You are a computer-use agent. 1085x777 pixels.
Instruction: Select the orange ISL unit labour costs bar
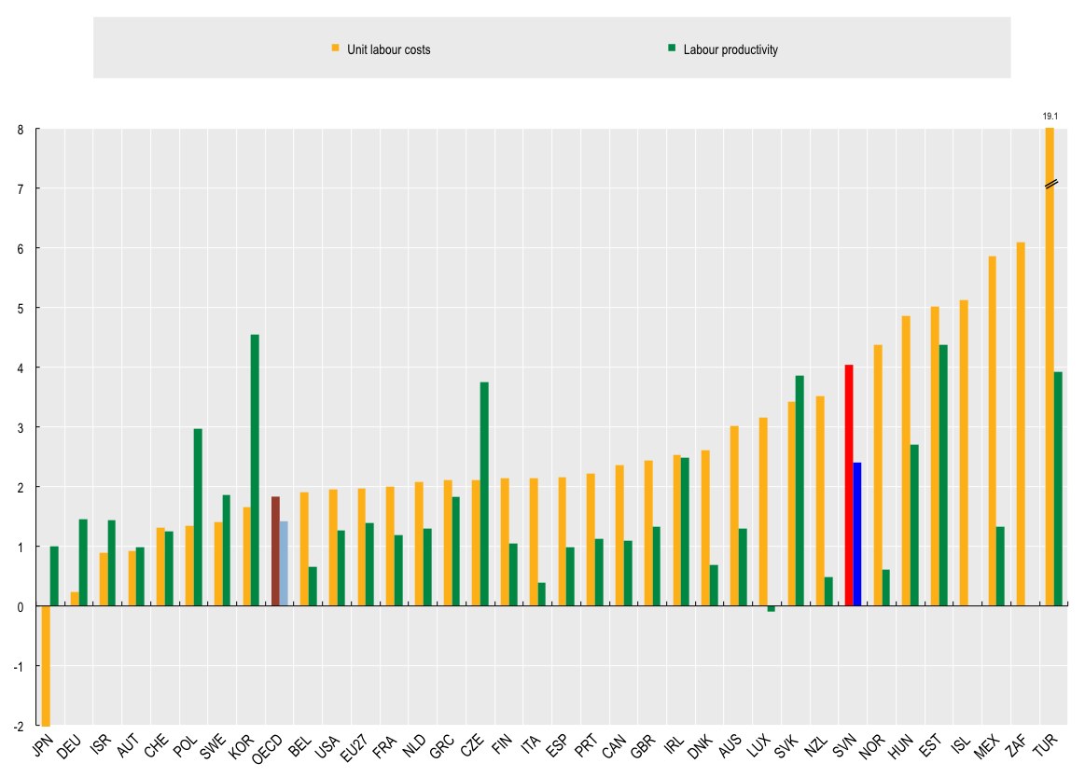tap(964, 453)
